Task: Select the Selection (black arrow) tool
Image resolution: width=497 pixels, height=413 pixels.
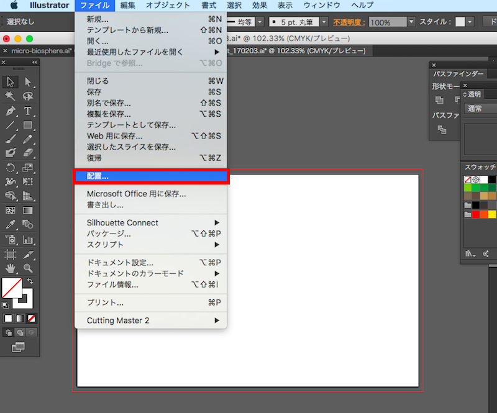Action: 11,82
